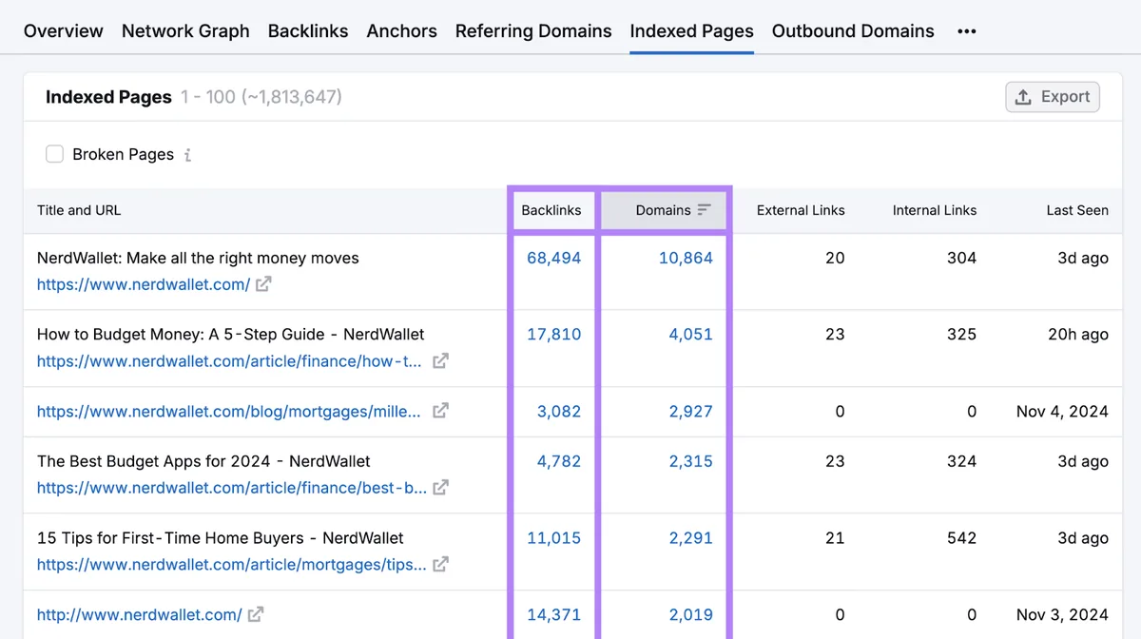Screen dimensions: 1141x639
Task: Click the Broken Pages info icon
Action: click(x=187, y=155)
